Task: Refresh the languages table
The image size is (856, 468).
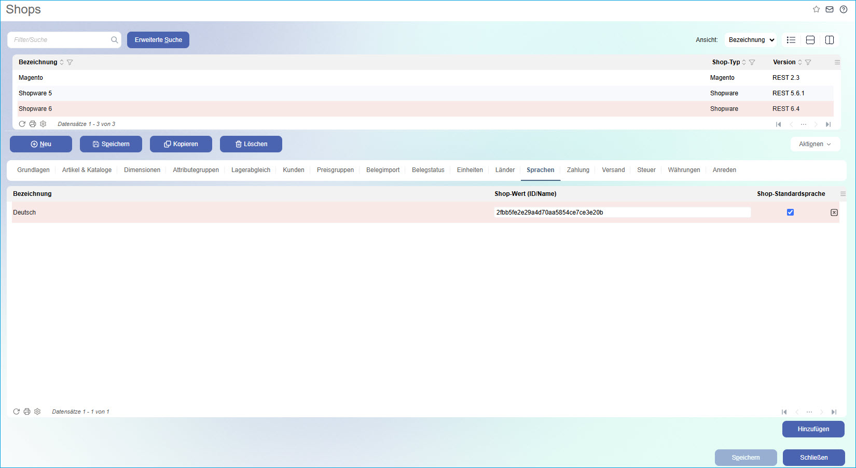Action: tap(16, 412)
